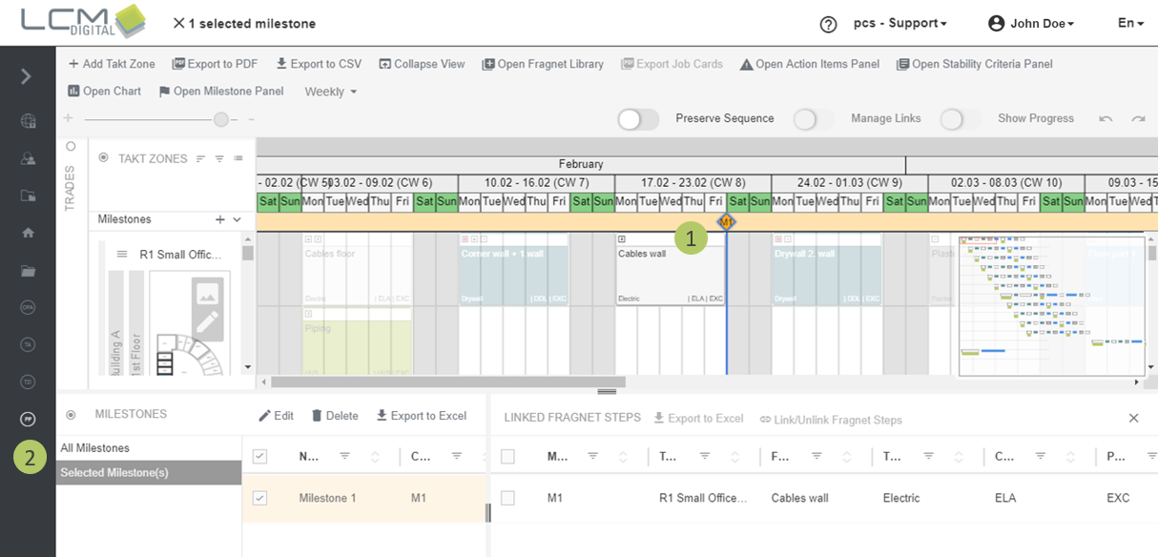Click the plus icon to add milestone
Screen dimensions: 1158x557
click(x=220, y=219)
